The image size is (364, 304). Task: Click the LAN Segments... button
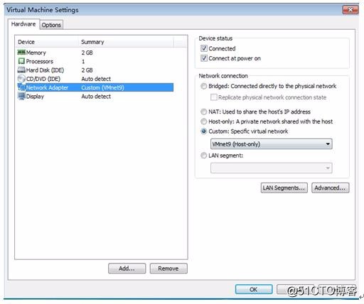284,188
